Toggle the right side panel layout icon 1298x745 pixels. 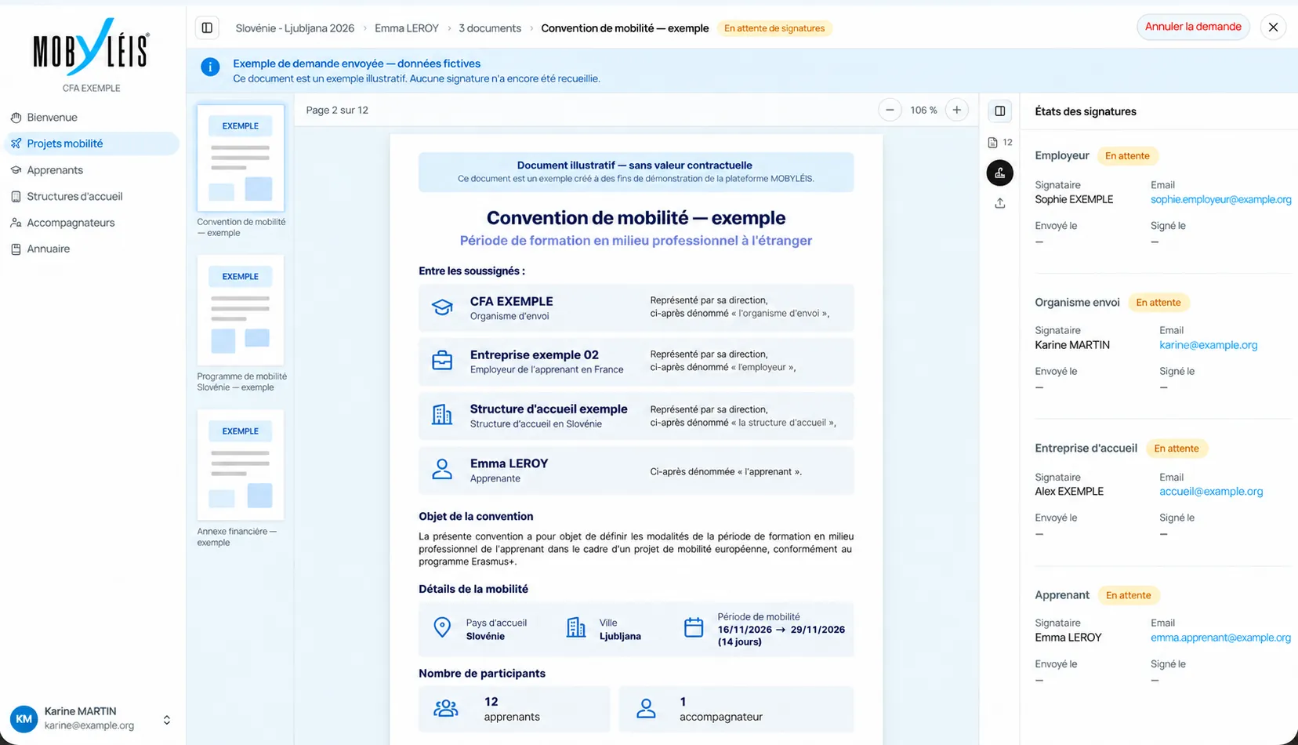1000,111
